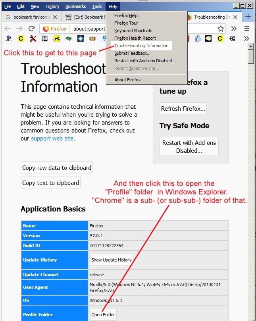Open the Tools menu
Screen dimensions: 256x321
tap(97, 7)
